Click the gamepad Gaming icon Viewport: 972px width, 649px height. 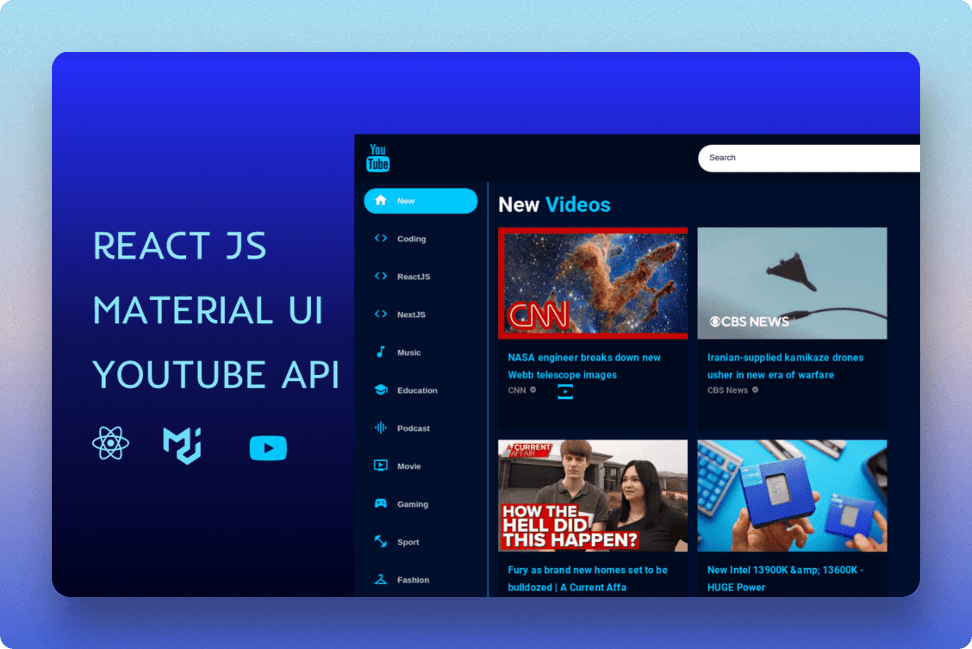point(380,503)
